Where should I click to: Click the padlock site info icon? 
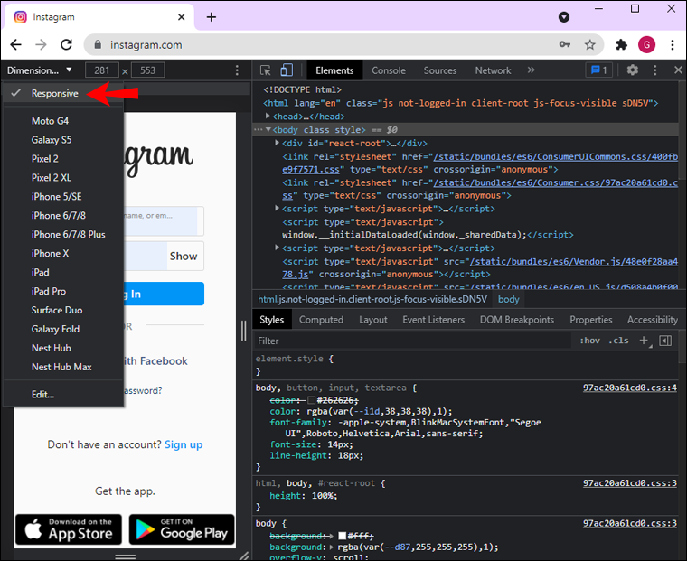(x=98, y=44)
